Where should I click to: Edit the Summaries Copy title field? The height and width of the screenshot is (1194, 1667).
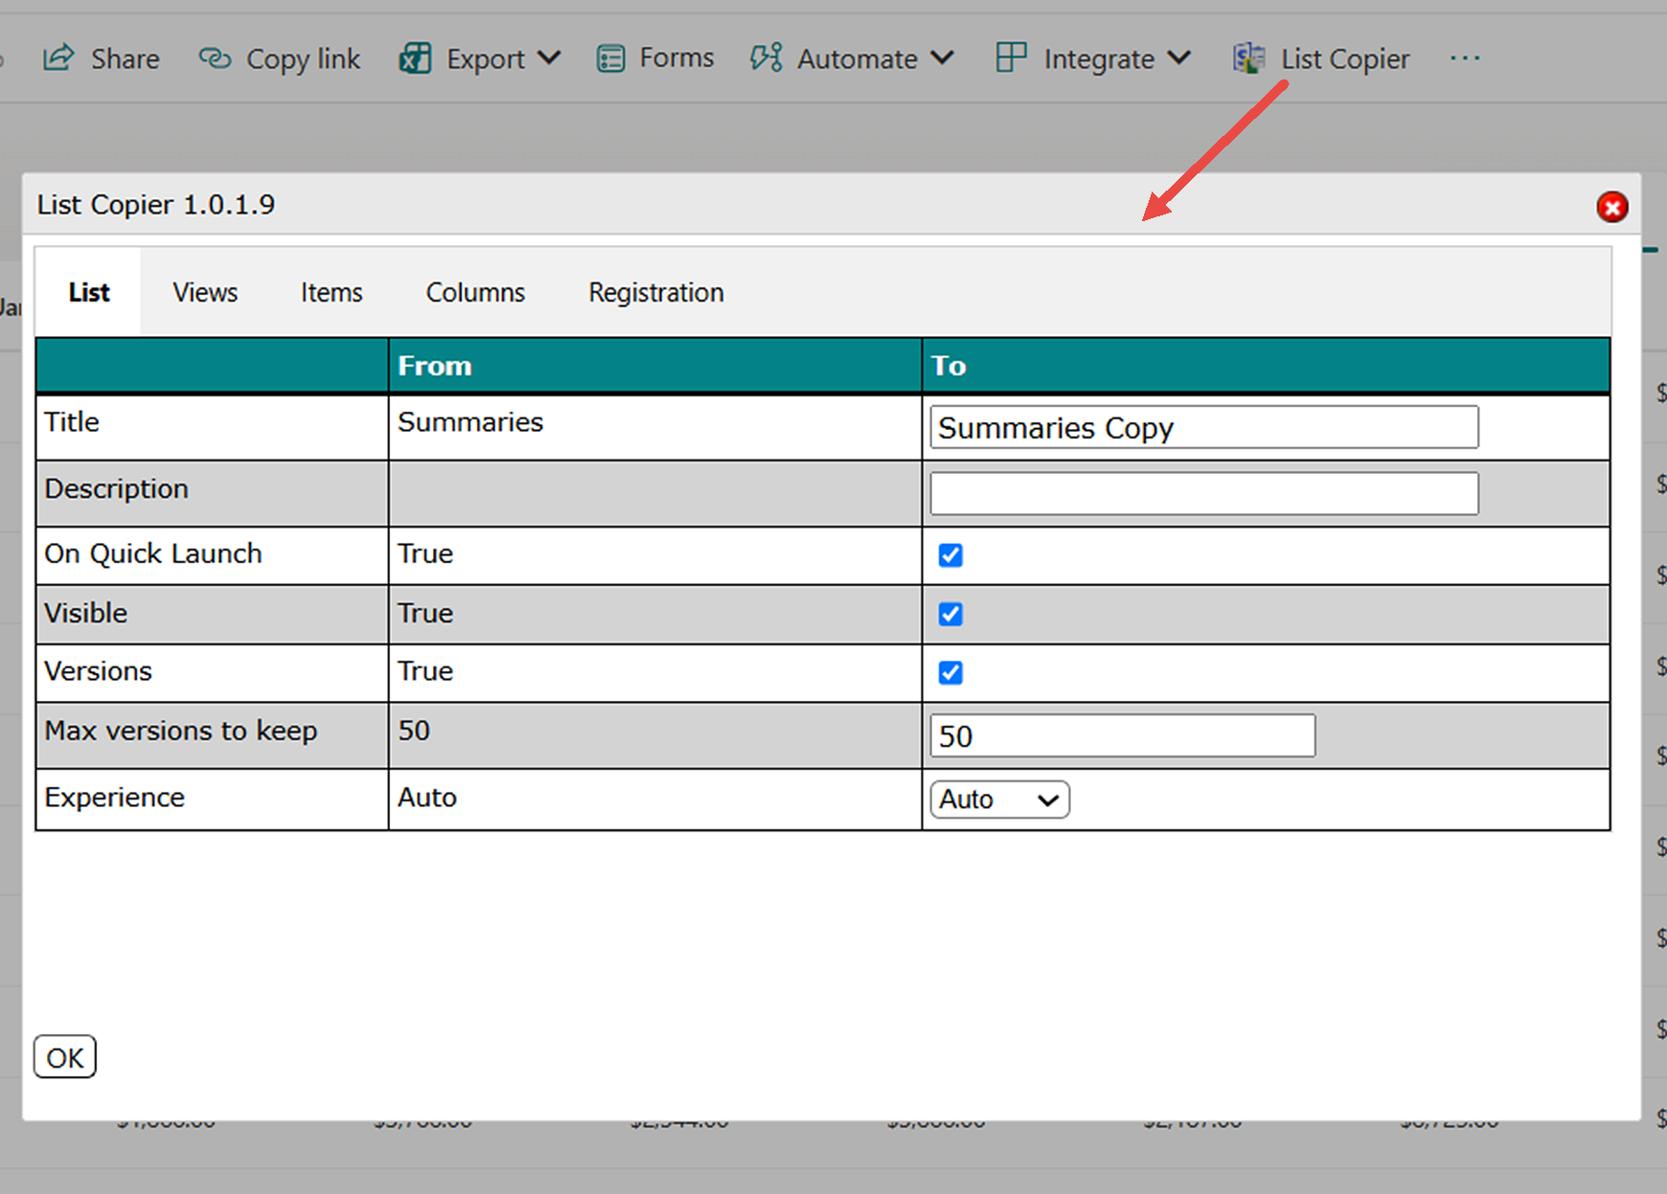point(1203,427)
